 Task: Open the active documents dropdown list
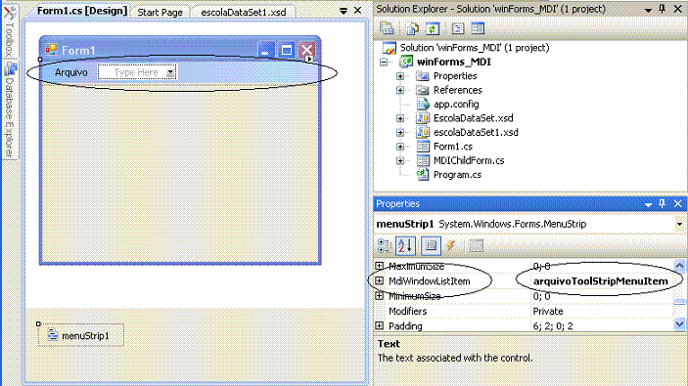[344, 11]
